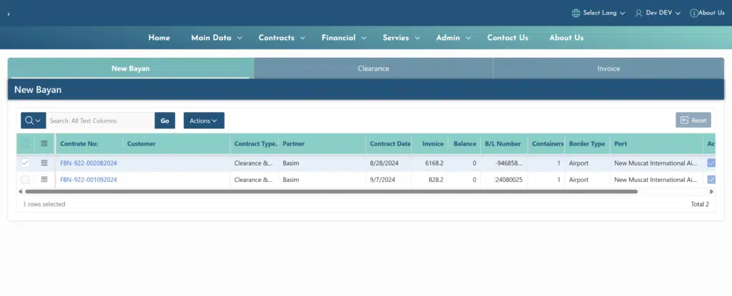Switch to the Invoice tab

[x=608, y=68]
